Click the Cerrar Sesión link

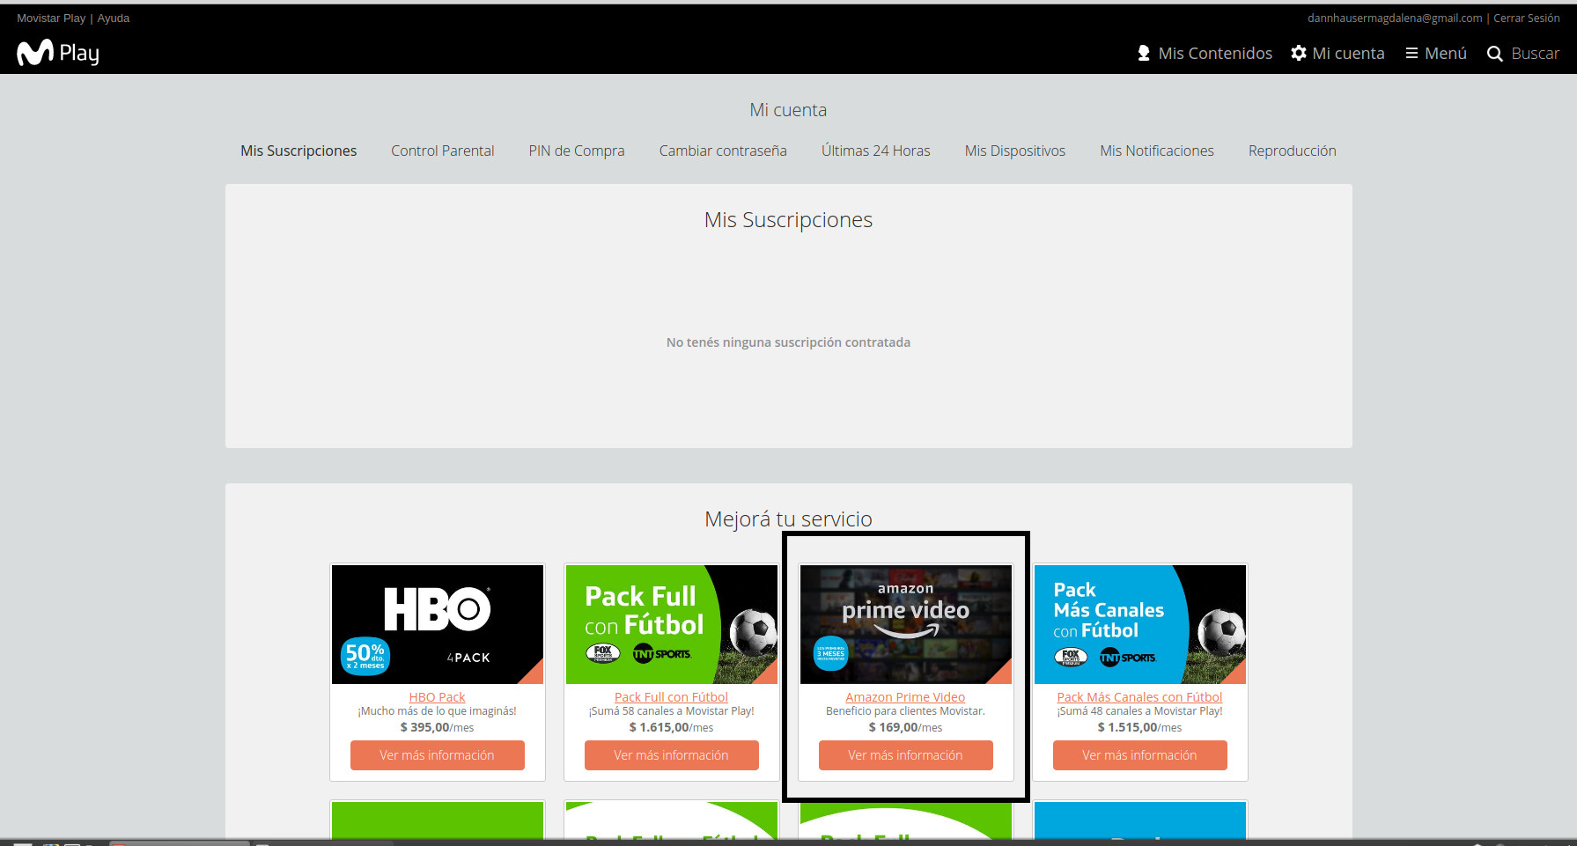pyautogui.click(x=1526, y=18)
